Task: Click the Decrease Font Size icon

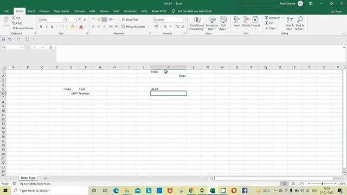Action: click(85, 19)
